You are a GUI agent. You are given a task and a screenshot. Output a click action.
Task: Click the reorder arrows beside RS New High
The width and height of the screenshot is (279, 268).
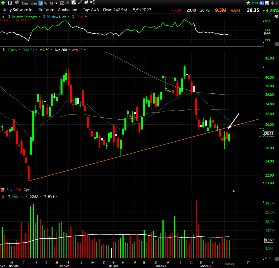tap(44, 17)
